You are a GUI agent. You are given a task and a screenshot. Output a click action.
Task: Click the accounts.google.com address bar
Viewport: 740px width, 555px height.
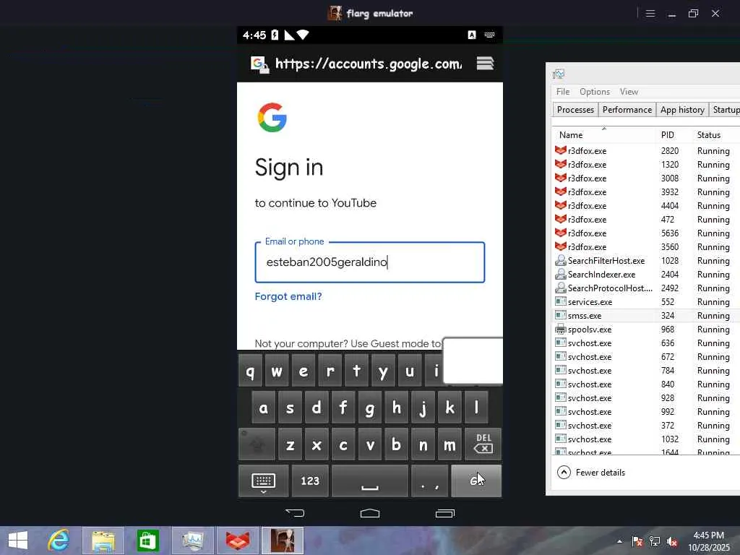[368, 64]
